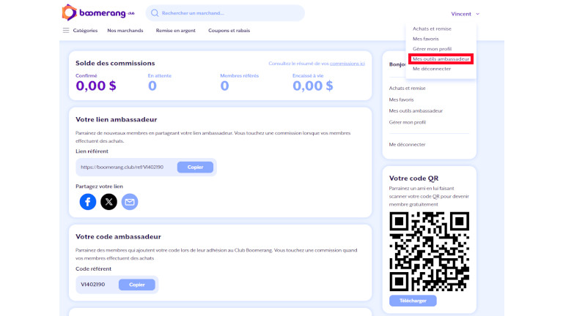Click Me déconnecter in dropdown menu
Image resolution: width=563 pixels, height=316 pixels.
point(432,69)
